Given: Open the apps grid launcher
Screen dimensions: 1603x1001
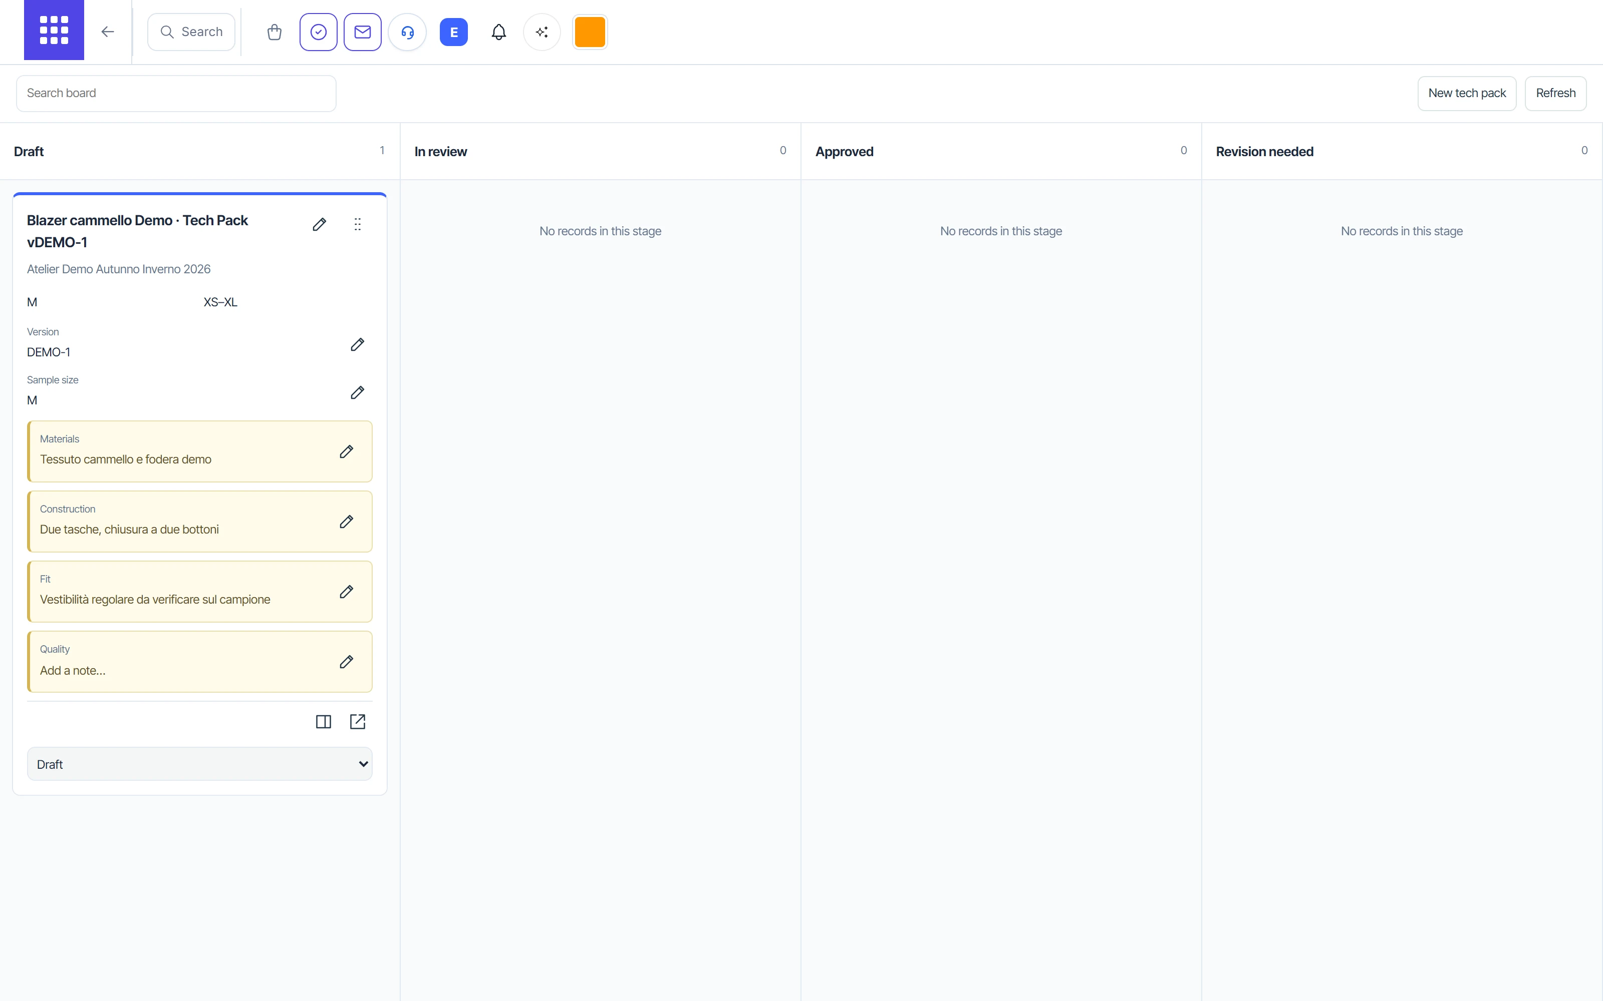Looking at the screenshot, I should pos(54,31).
